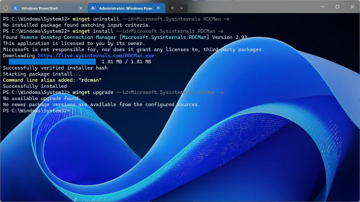The image size is (360, 202).
Task: Click the PowerShell icon on the Administrator tab
Action: 93,8
